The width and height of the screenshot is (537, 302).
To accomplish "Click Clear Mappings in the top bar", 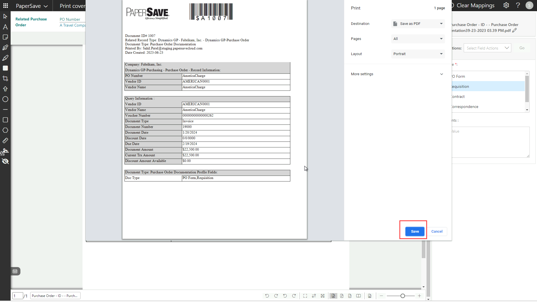I will 475,5.
